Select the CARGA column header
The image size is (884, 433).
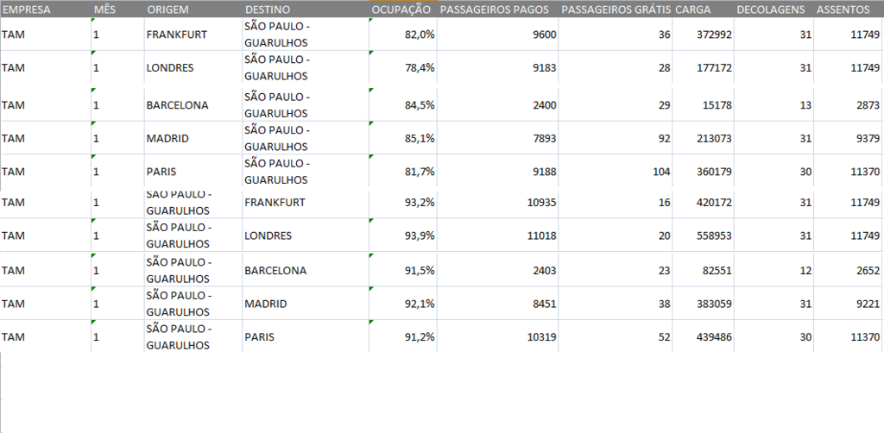[703, 9]
